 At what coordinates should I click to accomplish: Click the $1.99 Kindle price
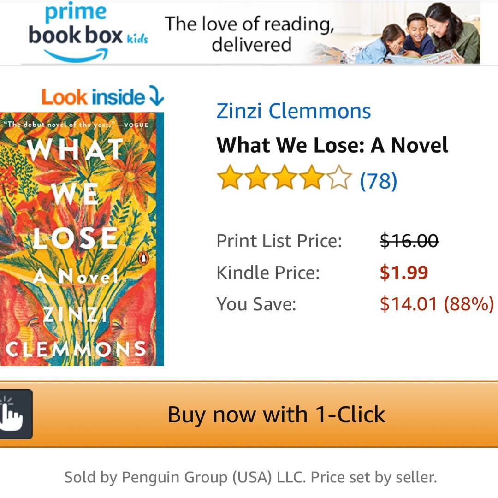(x=404, y=273)
